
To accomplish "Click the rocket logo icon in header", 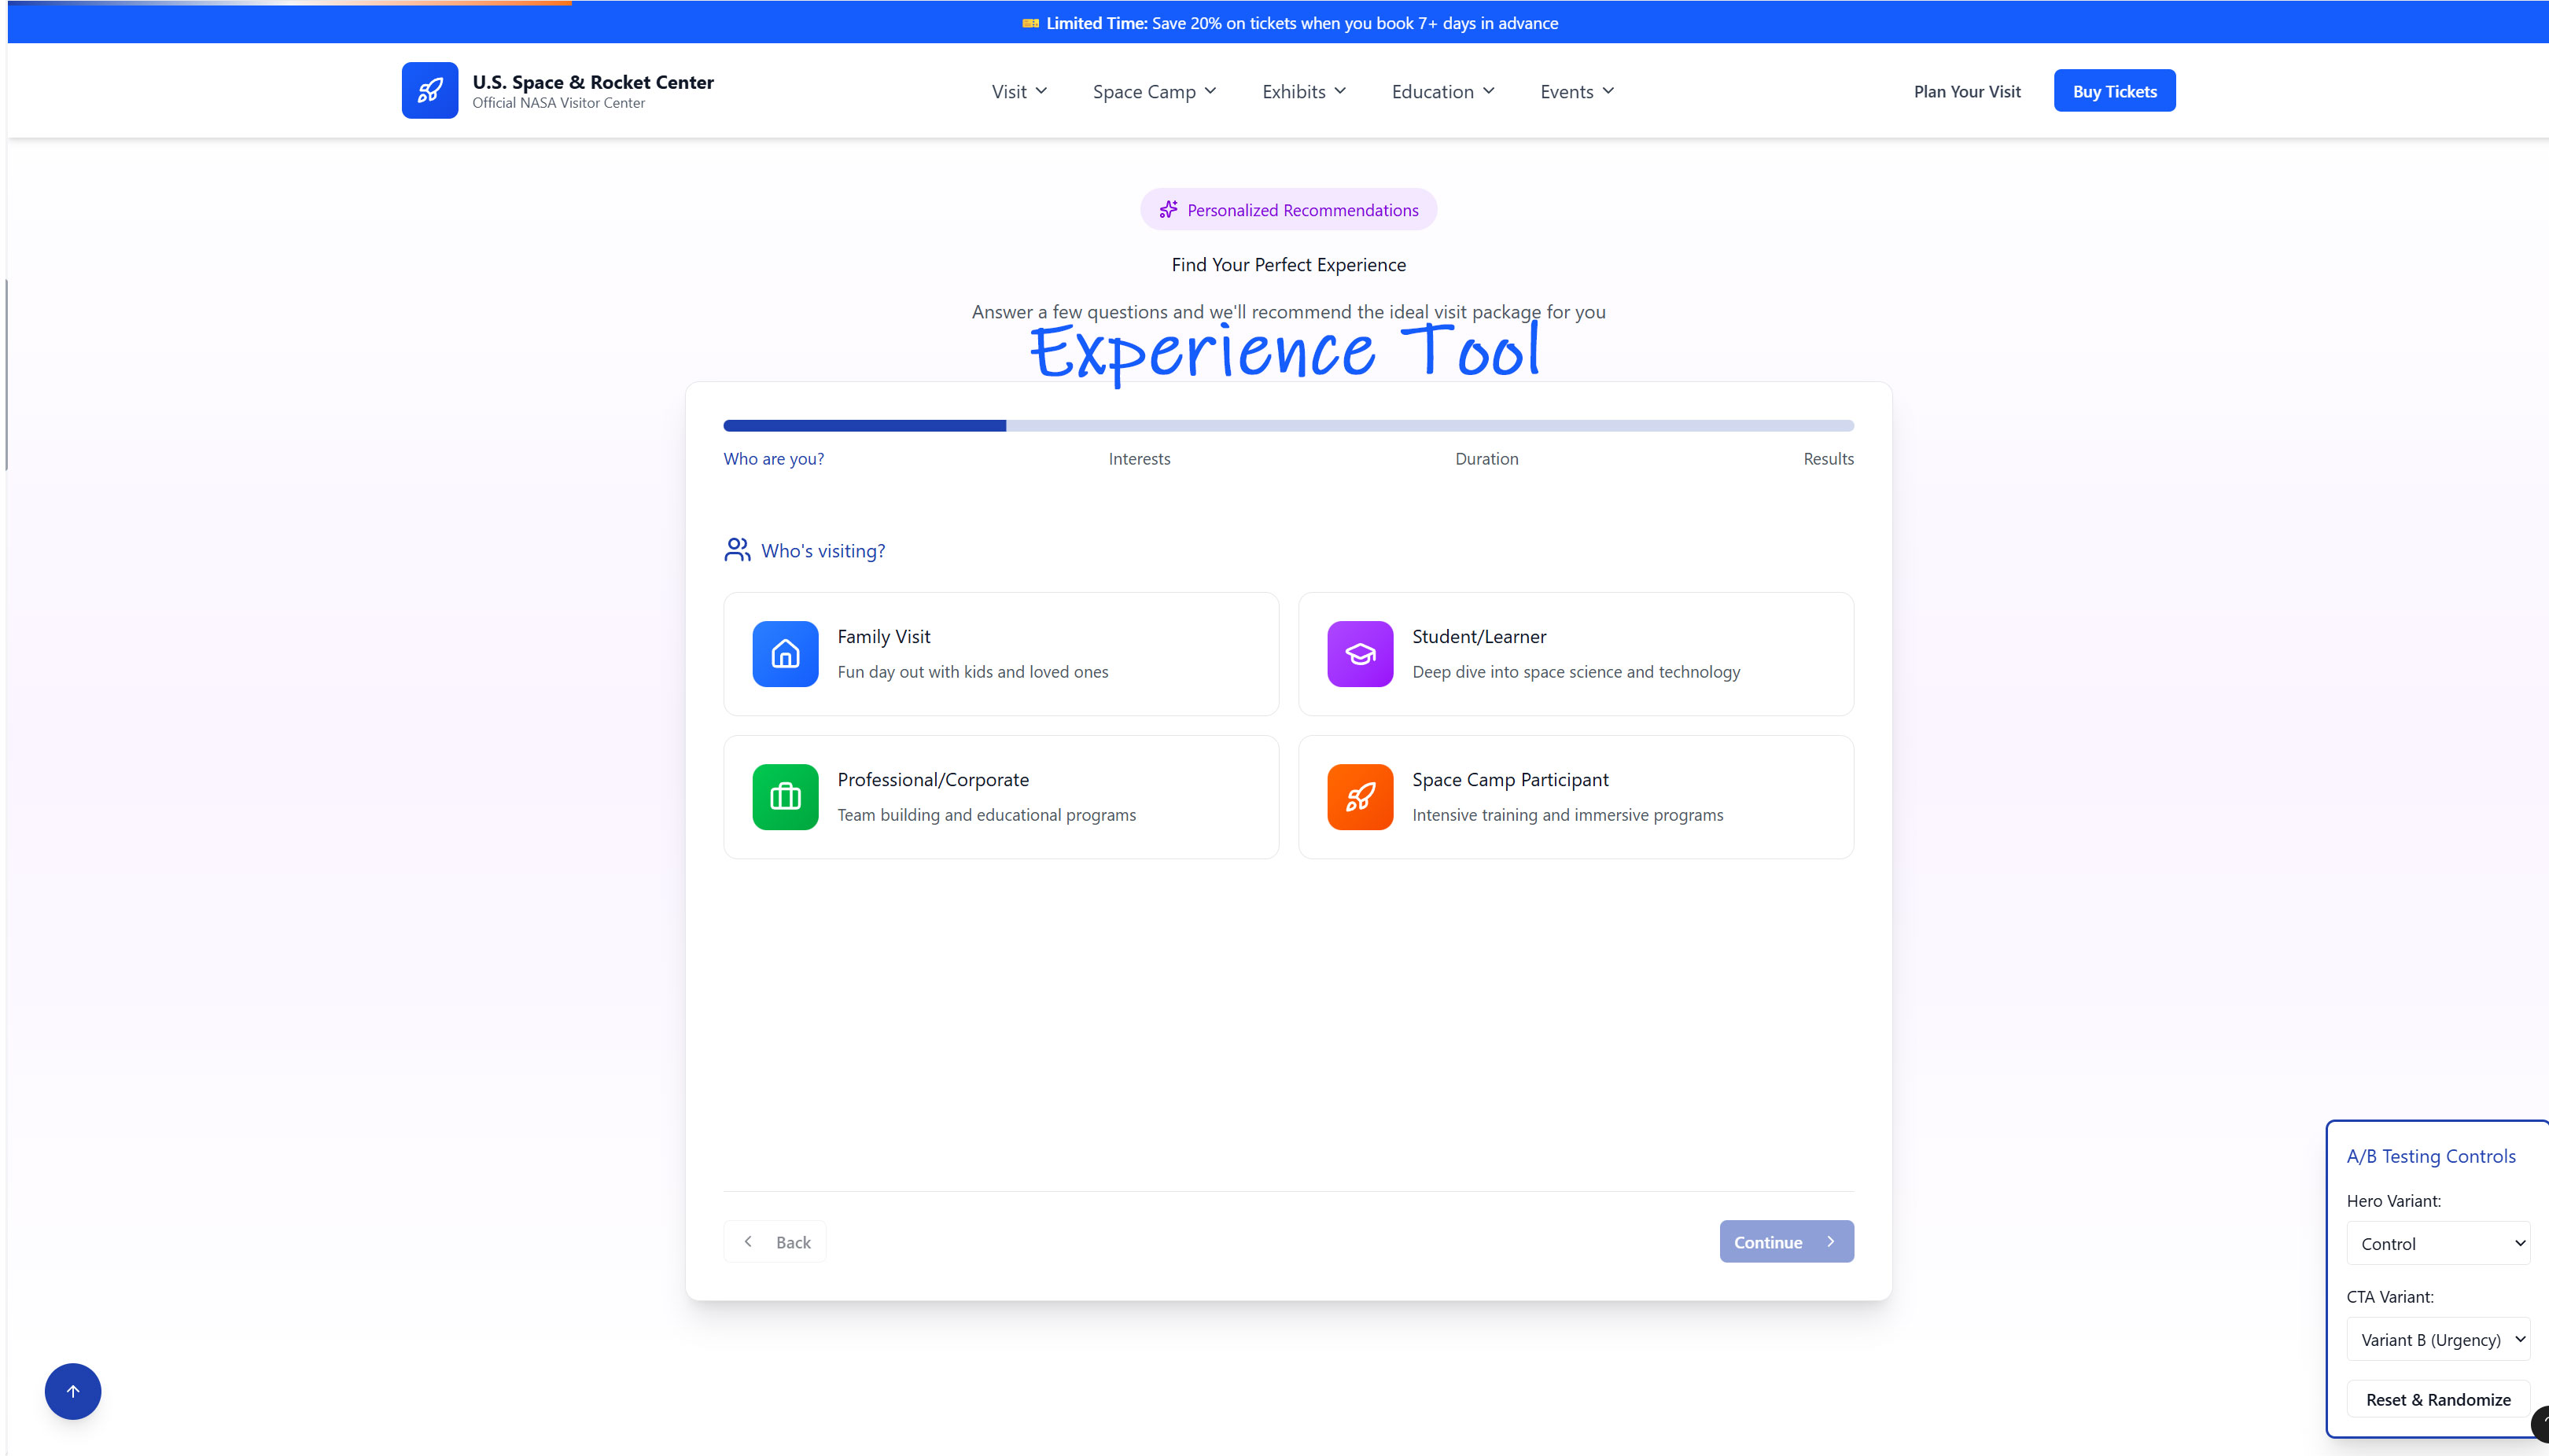I will tap(429, 91).
